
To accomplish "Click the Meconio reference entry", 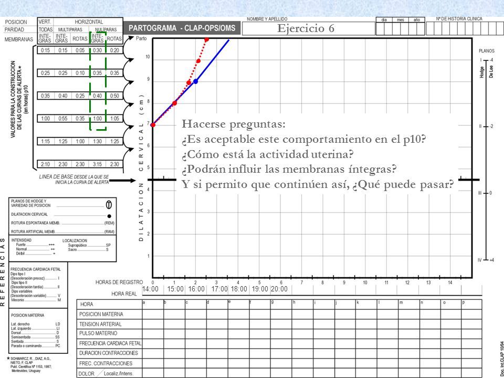I will (x=36, y=300).
